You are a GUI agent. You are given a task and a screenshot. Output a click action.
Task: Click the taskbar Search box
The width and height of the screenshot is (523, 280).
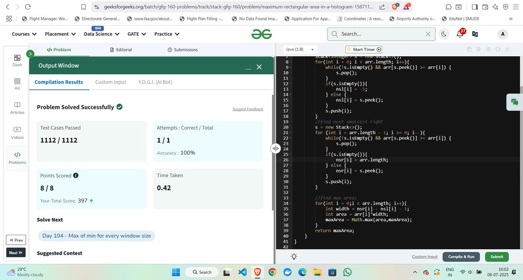click(x=202, y=272)
